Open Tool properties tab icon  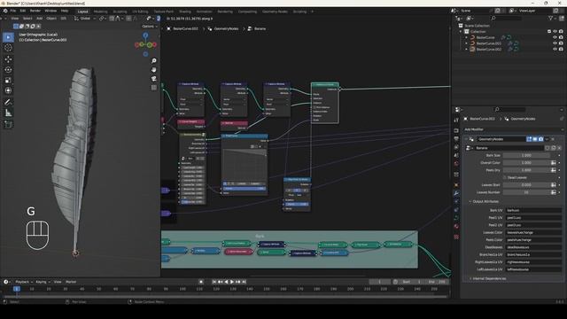point(456,120)
